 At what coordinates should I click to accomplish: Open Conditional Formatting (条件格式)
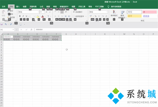tap(114, 14)
